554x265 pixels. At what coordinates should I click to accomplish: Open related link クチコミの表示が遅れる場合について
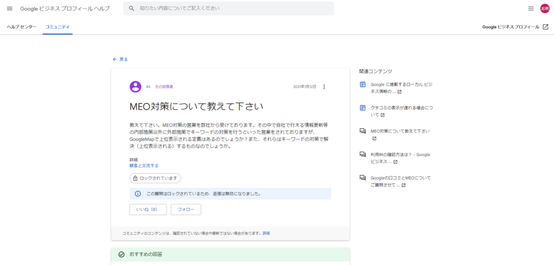coord(401,111)
